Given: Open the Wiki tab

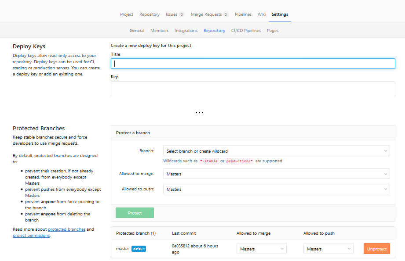Looking at the screenshot, I should coord(261,14).
